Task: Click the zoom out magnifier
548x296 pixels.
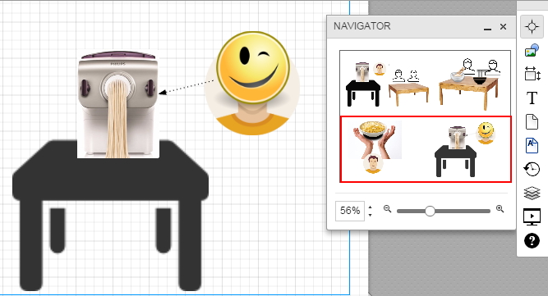Action: (387, 209)
